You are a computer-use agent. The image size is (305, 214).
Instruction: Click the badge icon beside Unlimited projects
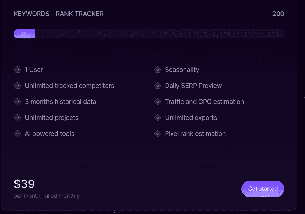pyautogui.click(x=17, y=118)
